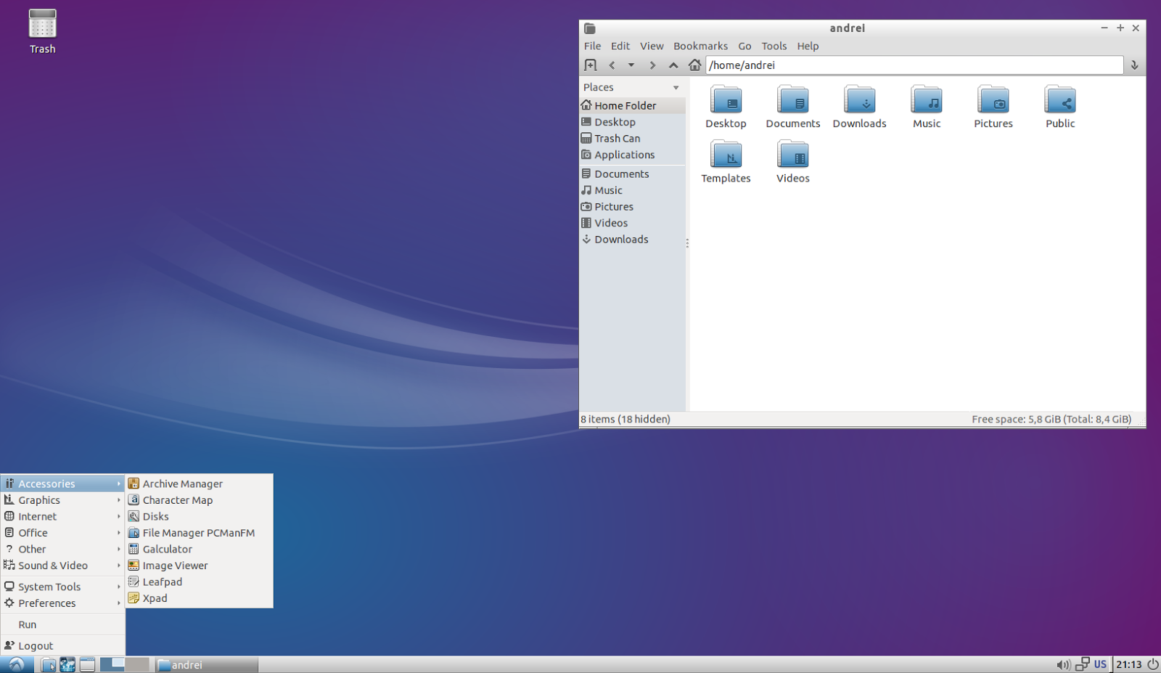1161x673 pixels.
Task: Click the Go arrow next to the path bar
Action: (x=1134, y=65)
